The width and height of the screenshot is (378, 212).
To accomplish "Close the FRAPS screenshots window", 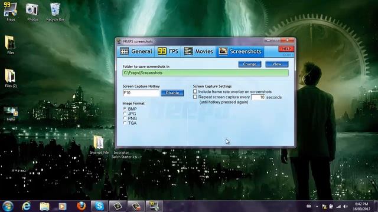I will point(288,40).
